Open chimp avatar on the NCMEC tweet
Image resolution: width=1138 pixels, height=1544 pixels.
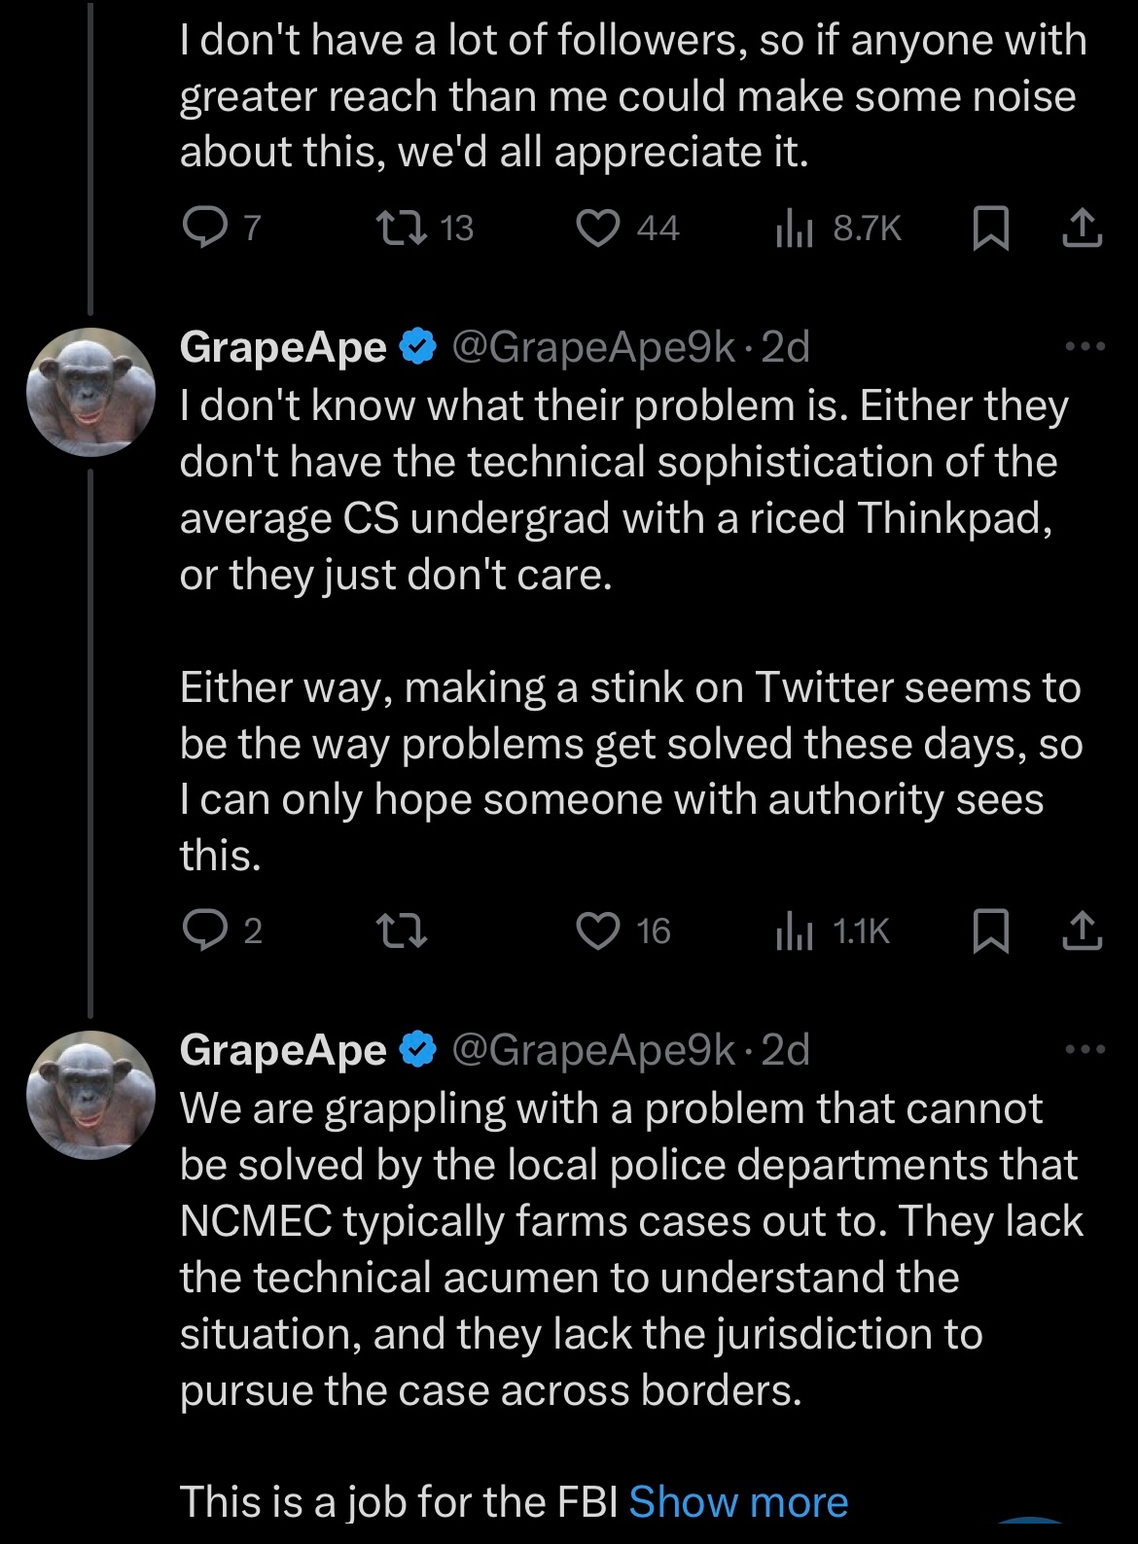click(x=90, y=1095)
